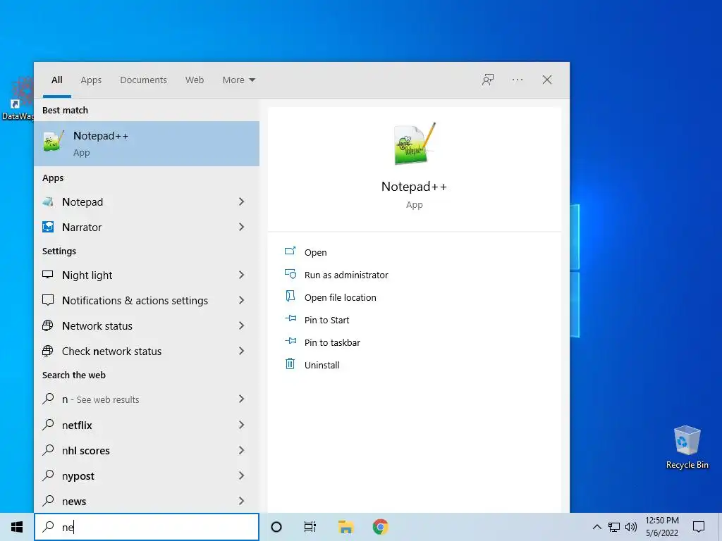This screenshot has height=541, width=722.
Task: Choose Run as administrator
Action: click(346, 275)
